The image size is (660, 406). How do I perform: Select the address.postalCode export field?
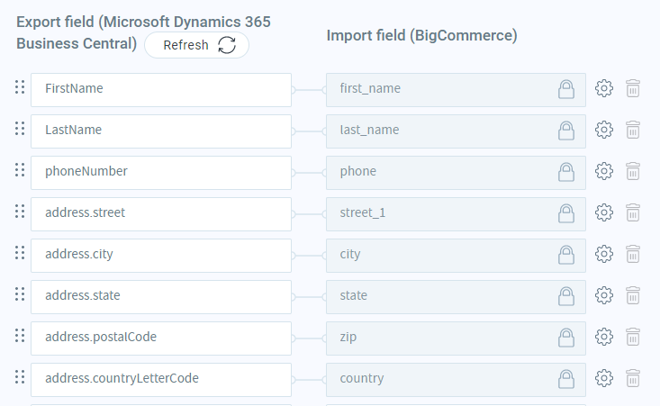[161, 338]
